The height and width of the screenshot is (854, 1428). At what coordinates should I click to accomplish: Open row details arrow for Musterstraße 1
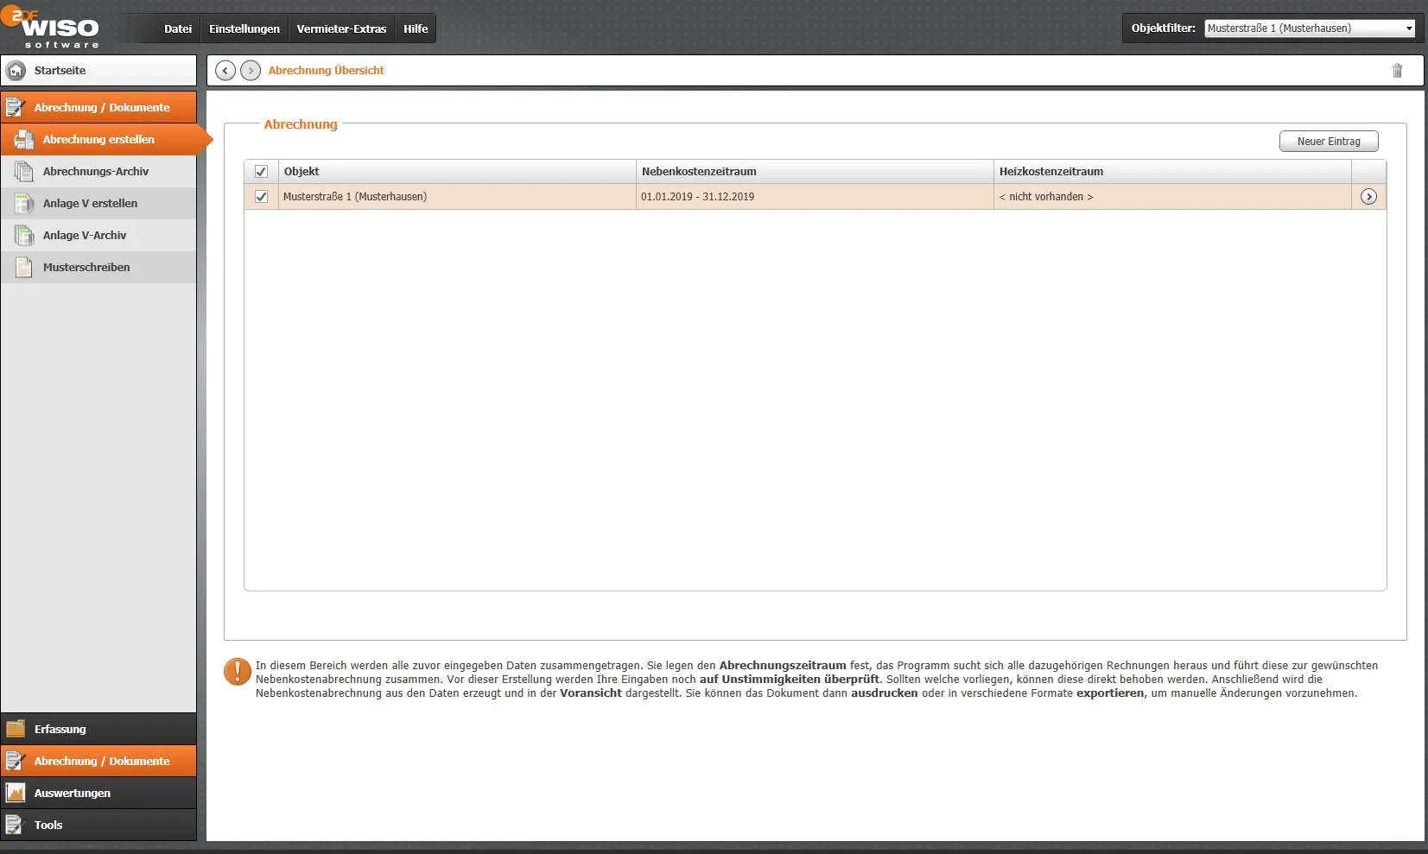(x=1368, y=197)
